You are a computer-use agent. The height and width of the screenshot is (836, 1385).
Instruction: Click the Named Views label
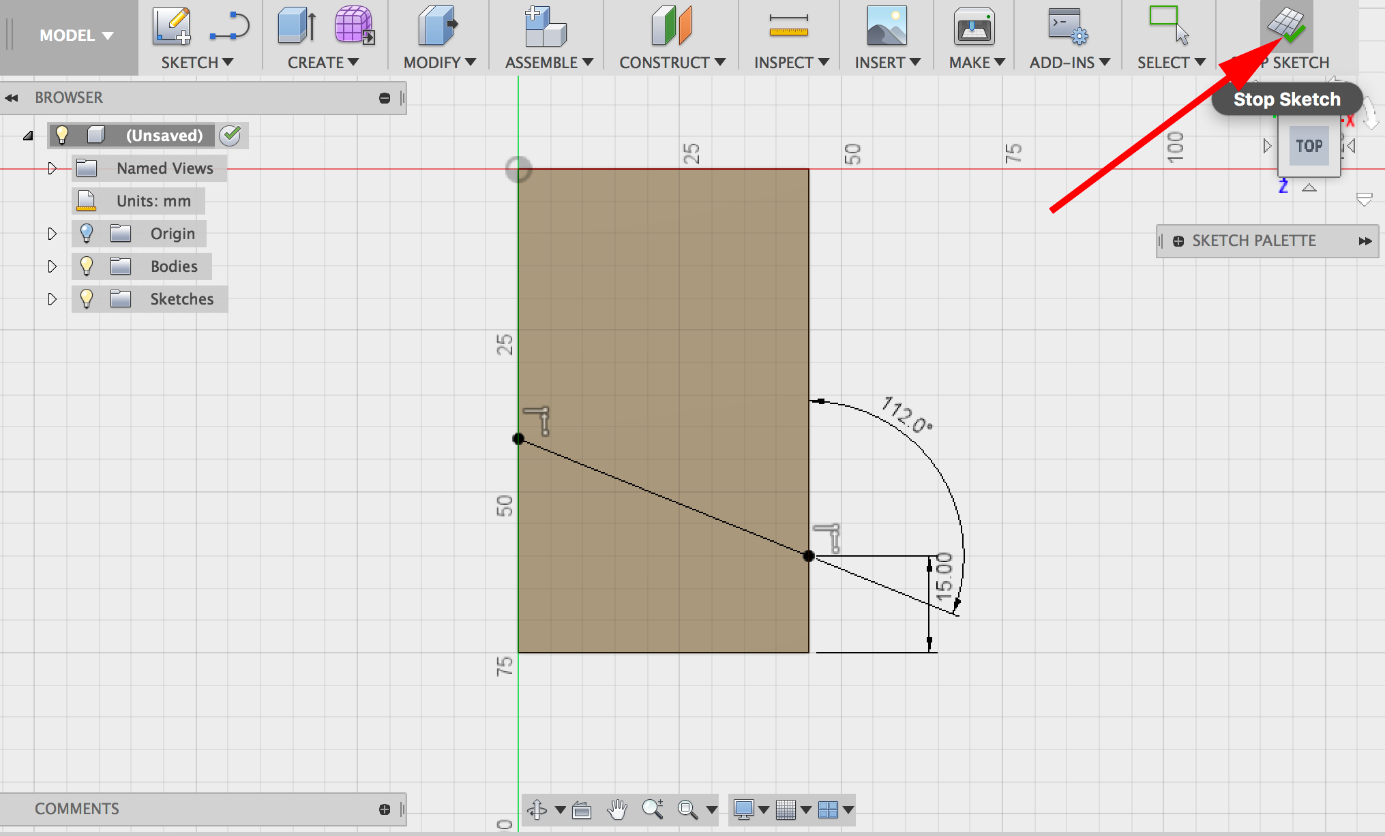click(x=165, y=168)
